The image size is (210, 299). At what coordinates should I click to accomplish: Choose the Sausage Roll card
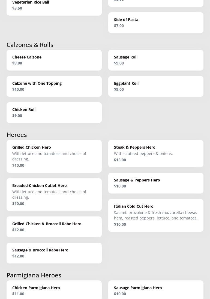tap(156, 60)
